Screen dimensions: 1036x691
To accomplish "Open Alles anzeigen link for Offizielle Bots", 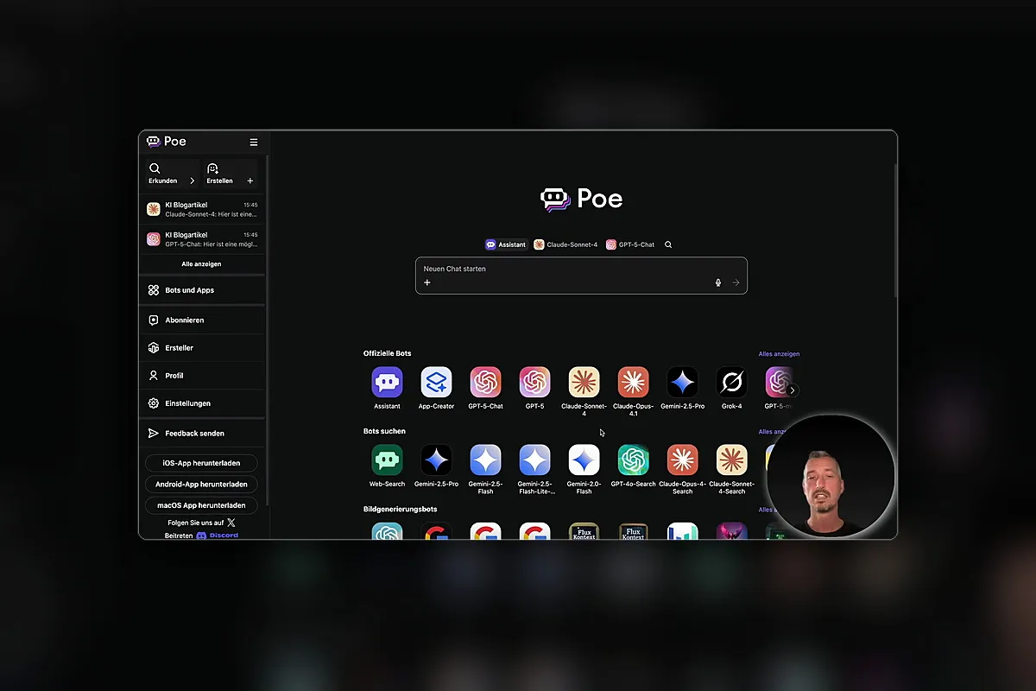I will 779,354.
